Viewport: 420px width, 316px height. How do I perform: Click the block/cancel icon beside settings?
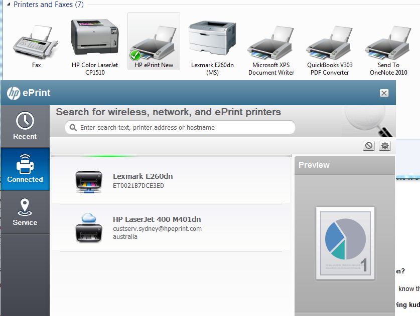coord(369,146)
